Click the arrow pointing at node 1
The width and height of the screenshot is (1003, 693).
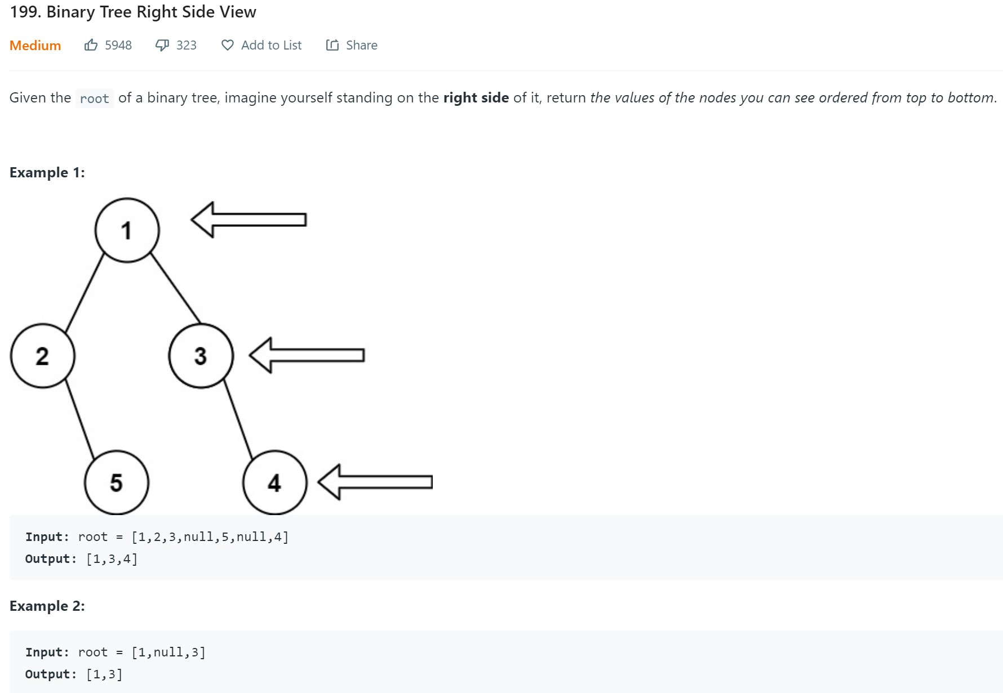[x=248, y=220]
